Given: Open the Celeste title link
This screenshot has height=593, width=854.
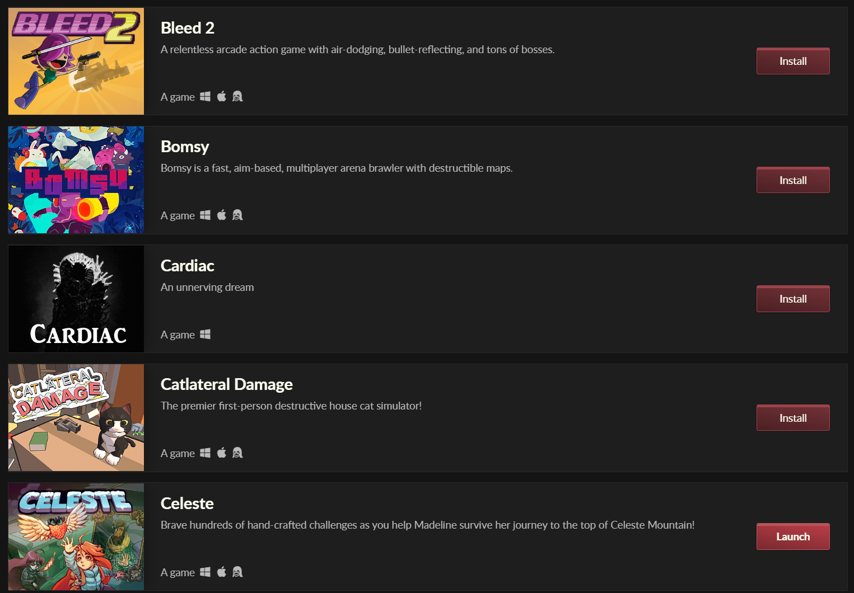Looking at the screenshot, I should point(187,503).
